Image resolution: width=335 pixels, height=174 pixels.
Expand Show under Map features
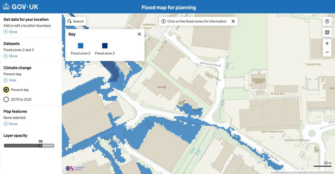coord(10,124)
